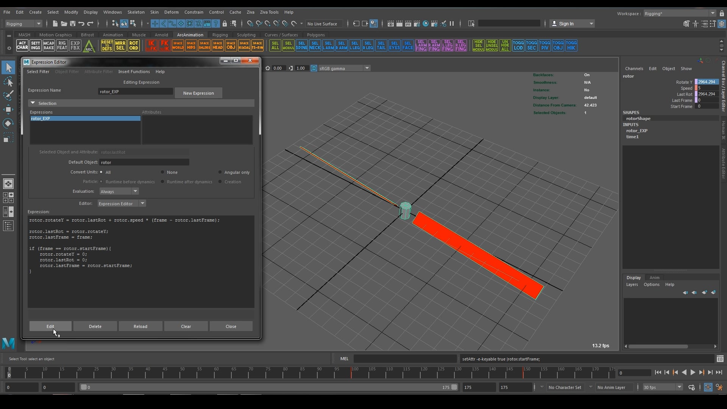Screen dimensions: 727x409
Task: Click the Lasso select tool
Action: (x=8, y=82)
